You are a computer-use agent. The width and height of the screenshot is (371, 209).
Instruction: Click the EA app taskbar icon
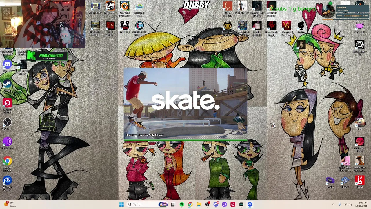click(250, 204)
